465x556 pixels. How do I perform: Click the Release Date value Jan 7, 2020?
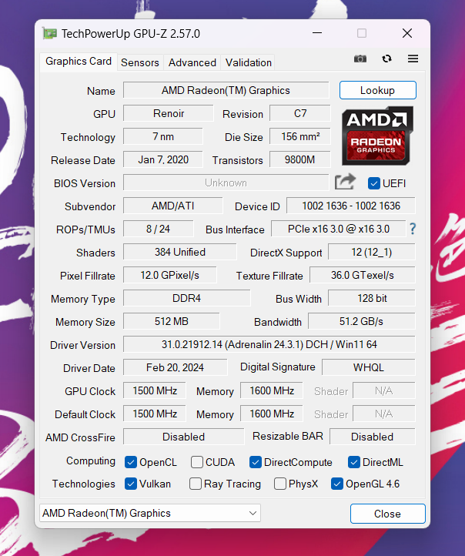[x=163, y=159]
